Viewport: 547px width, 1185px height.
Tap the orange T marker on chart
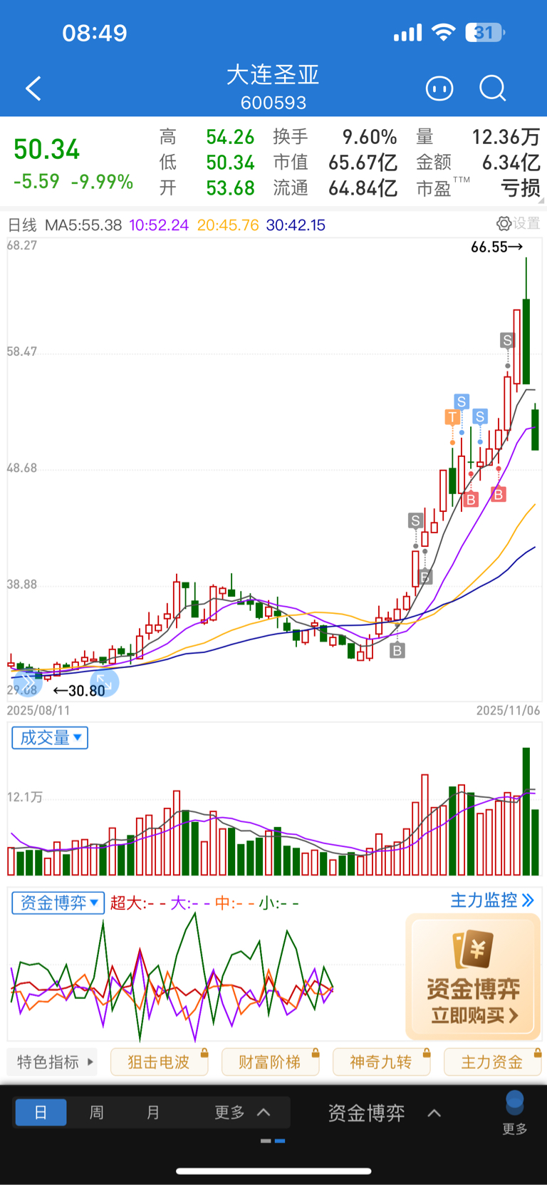pyautogui.click(x=452, y=417)
